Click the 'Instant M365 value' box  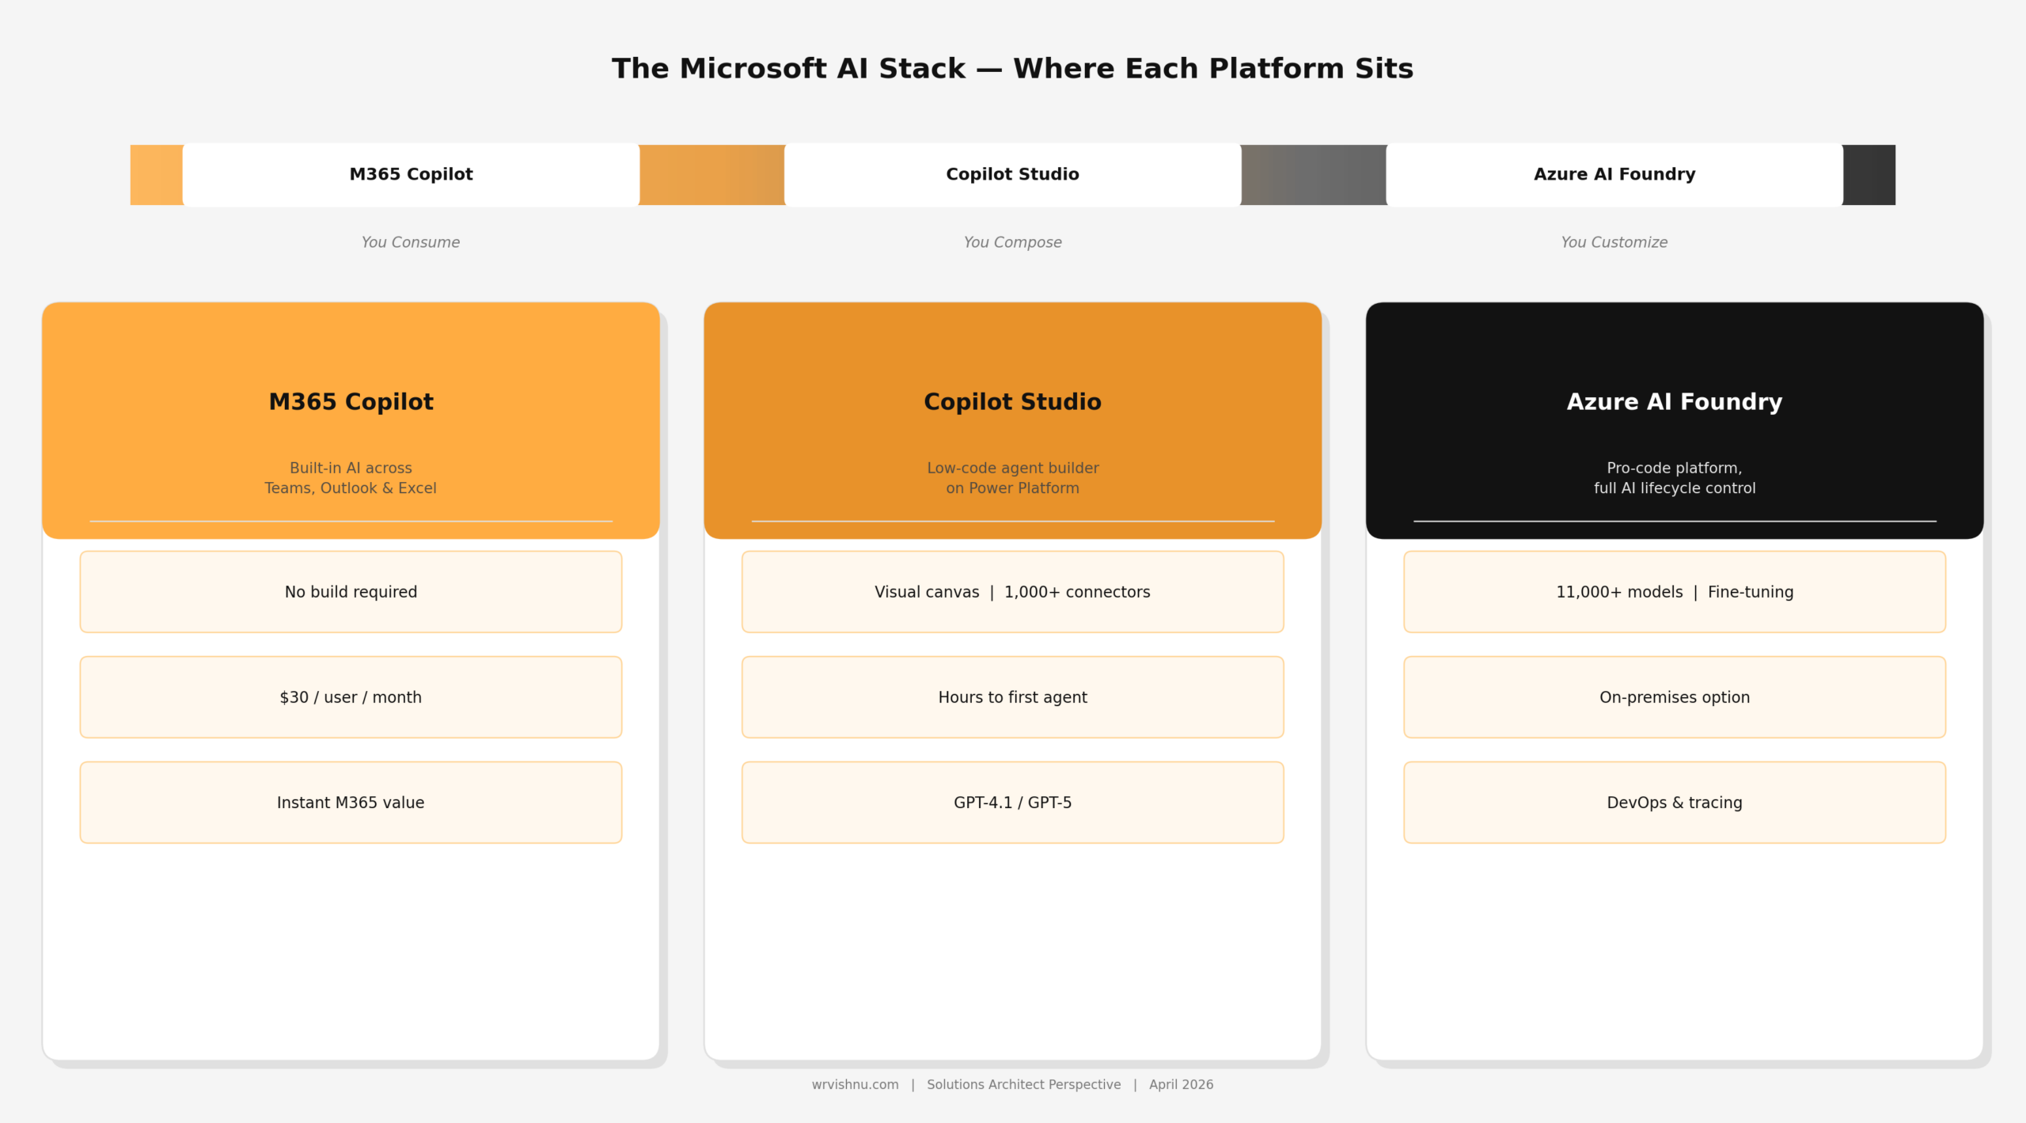point(351,802)
